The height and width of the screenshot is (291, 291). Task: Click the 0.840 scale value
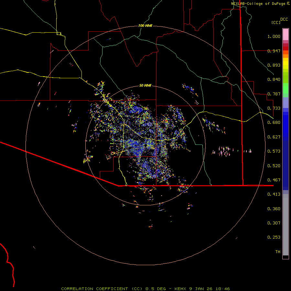click(x=274, y=80)
